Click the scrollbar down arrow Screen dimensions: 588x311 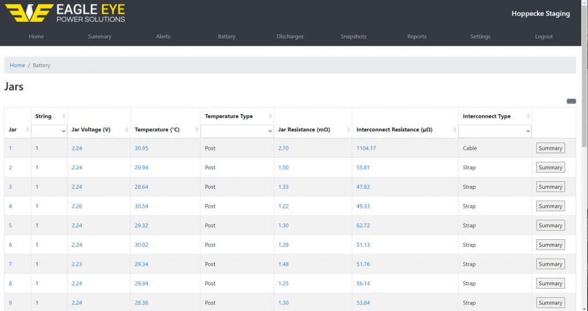pos(585,308)
